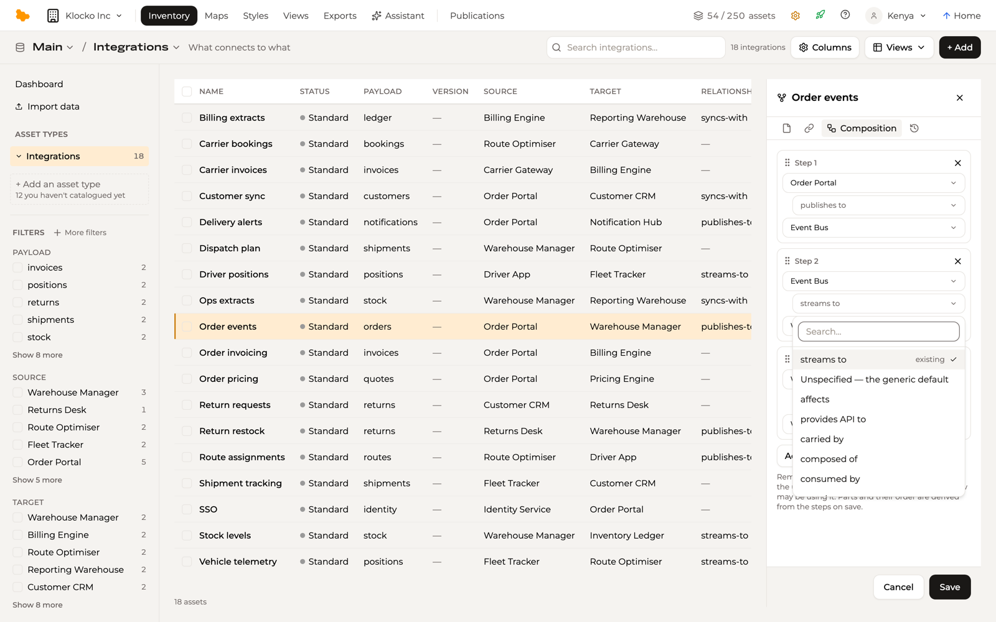Check the Order events row checkbox
The image size is (996, 622).
[187, 327]
